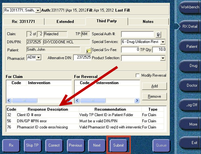Open the Workbench side button
The image size is (201, 154).
tap(189, 7)
